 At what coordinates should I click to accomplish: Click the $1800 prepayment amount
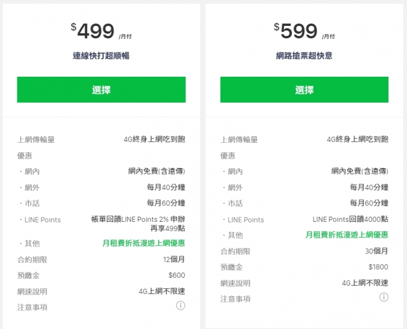pyautogui.click(x=378, y=267)
